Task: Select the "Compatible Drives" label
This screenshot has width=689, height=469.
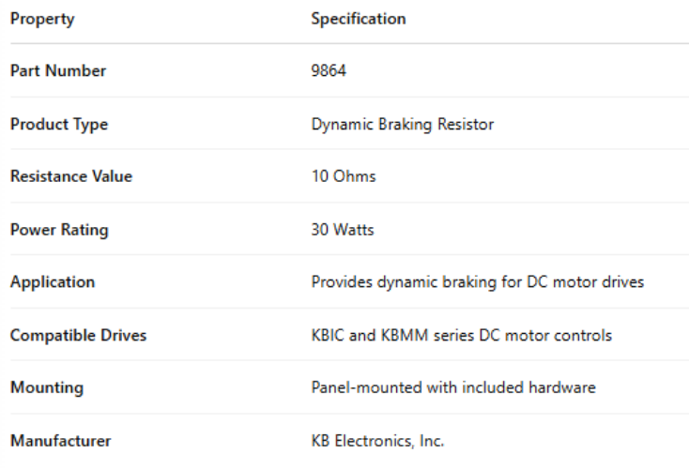Action: [78, 335]
